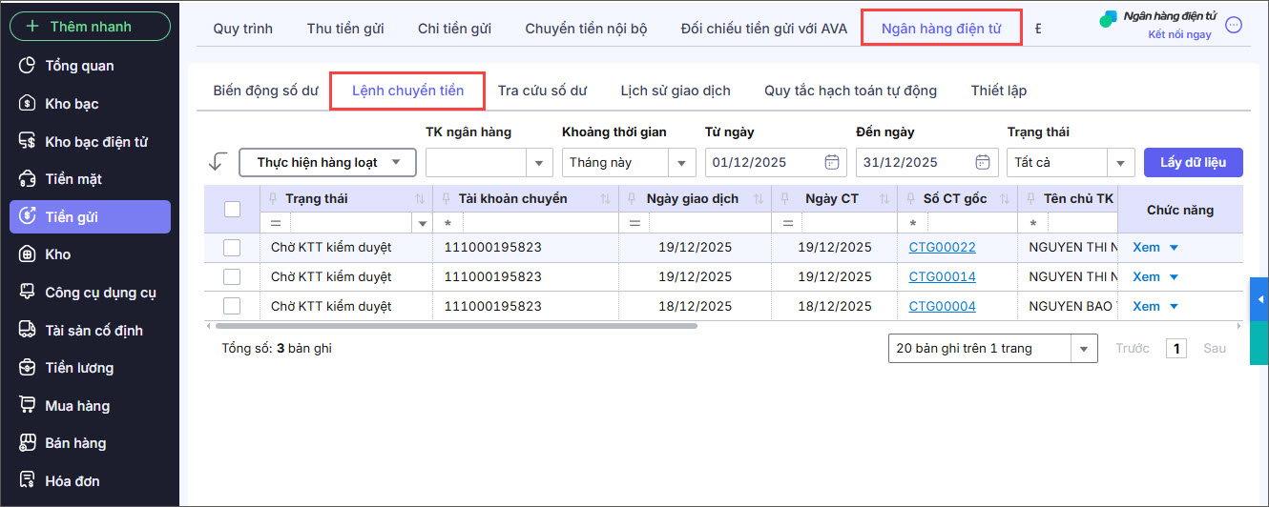Expand Xem menu arrow for CTG00022
This screenshot has height=507, width=1269.
[1174, 248]
